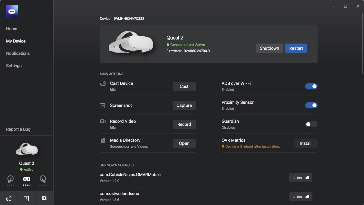Disable the ADB over Wi-Fi toggle
Screen dimensions: 364x205
coord(311,86)
